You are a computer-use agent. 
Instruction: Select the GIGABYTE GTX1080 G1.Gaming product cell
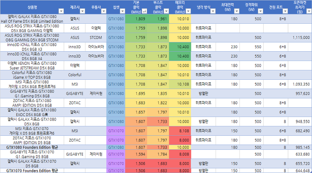[32, 93]
